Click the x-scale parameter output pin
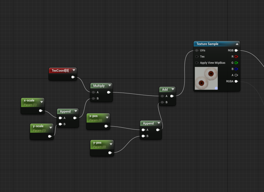The height and width of the screenshot is (192, 264). [x=40, y=111]
